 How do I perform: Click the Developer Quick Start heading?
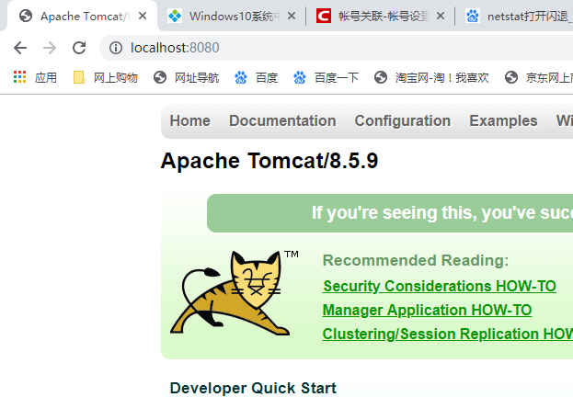tap(253, 388)
